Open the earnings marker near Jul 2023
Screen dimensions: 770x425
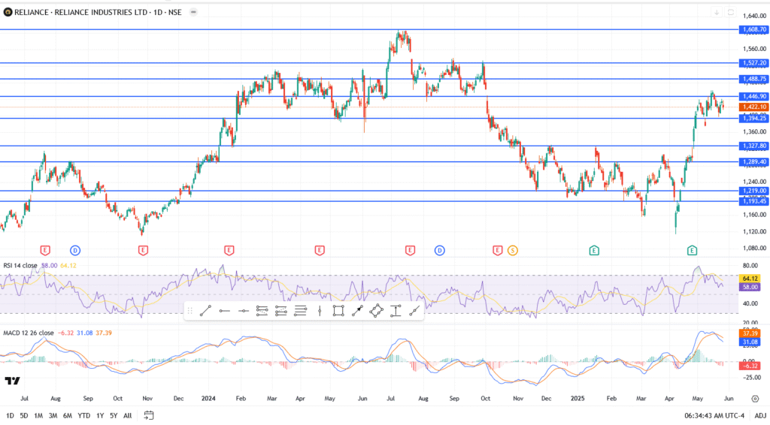point(45,251)
